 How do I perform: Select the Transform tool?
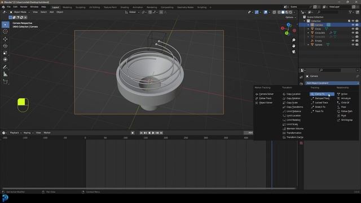coord(5,60)
